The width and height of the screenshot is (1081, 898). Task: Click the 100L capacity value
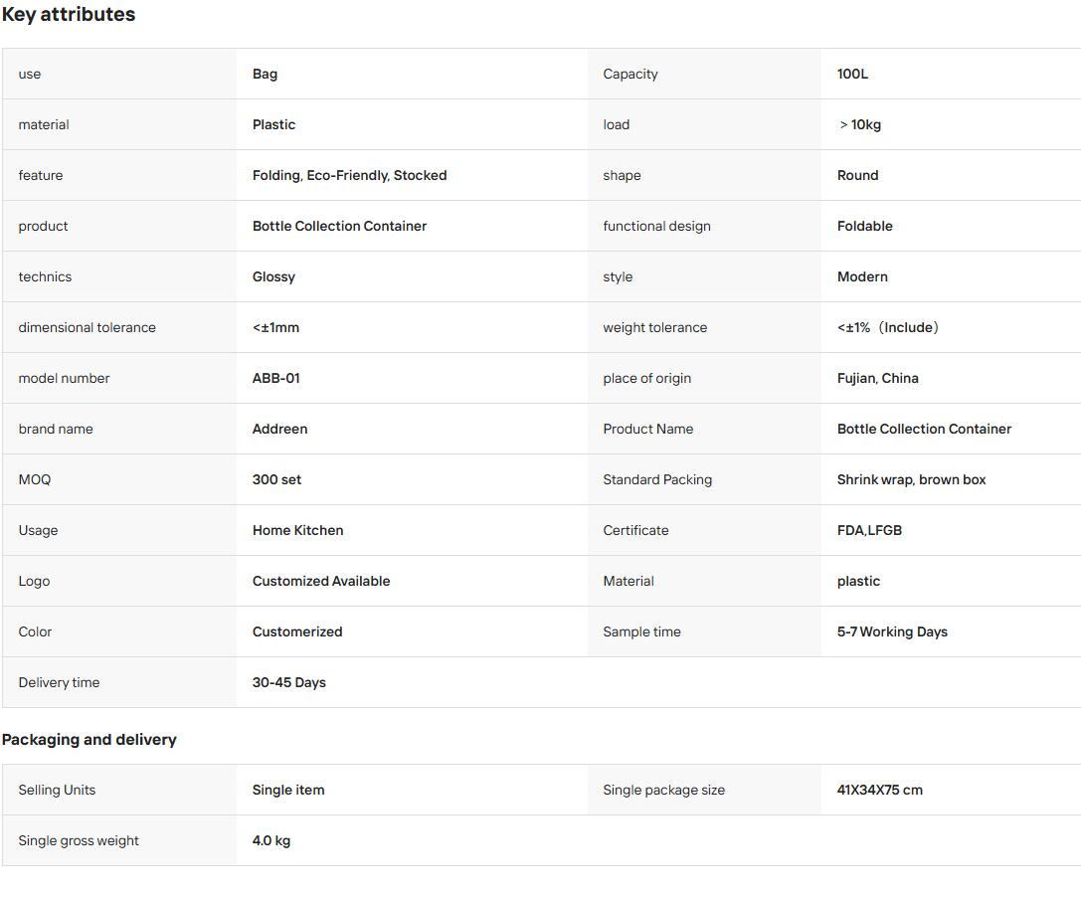tap(852, 74)
